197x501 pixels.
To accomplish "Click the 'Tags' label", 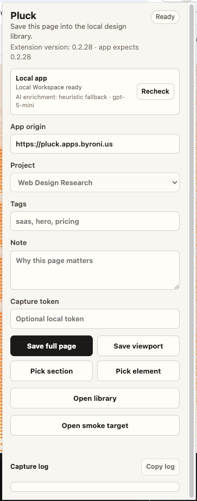I will 18,204.
